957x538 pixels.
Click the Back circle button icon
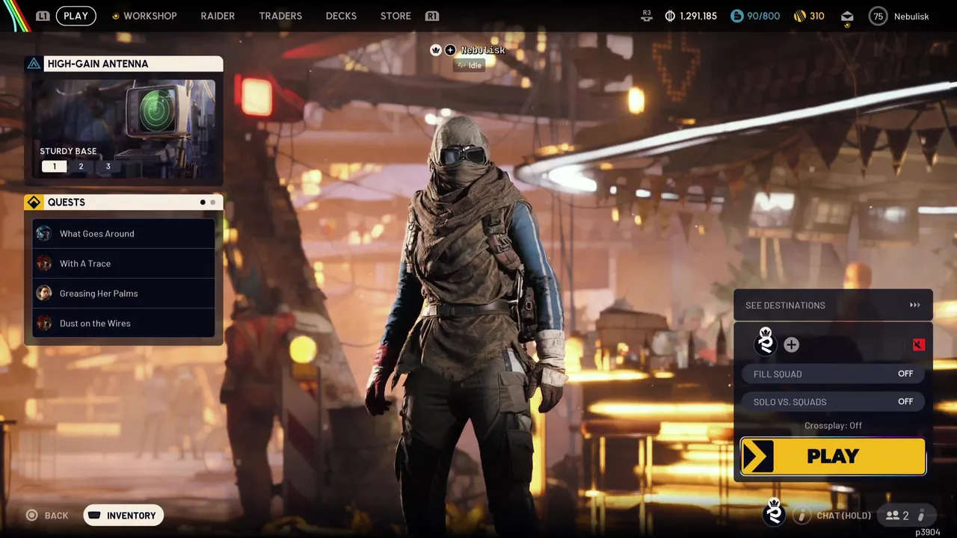(32, 515)
